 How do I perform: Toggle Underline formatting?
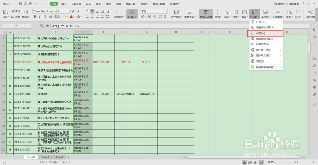point(45,17)
